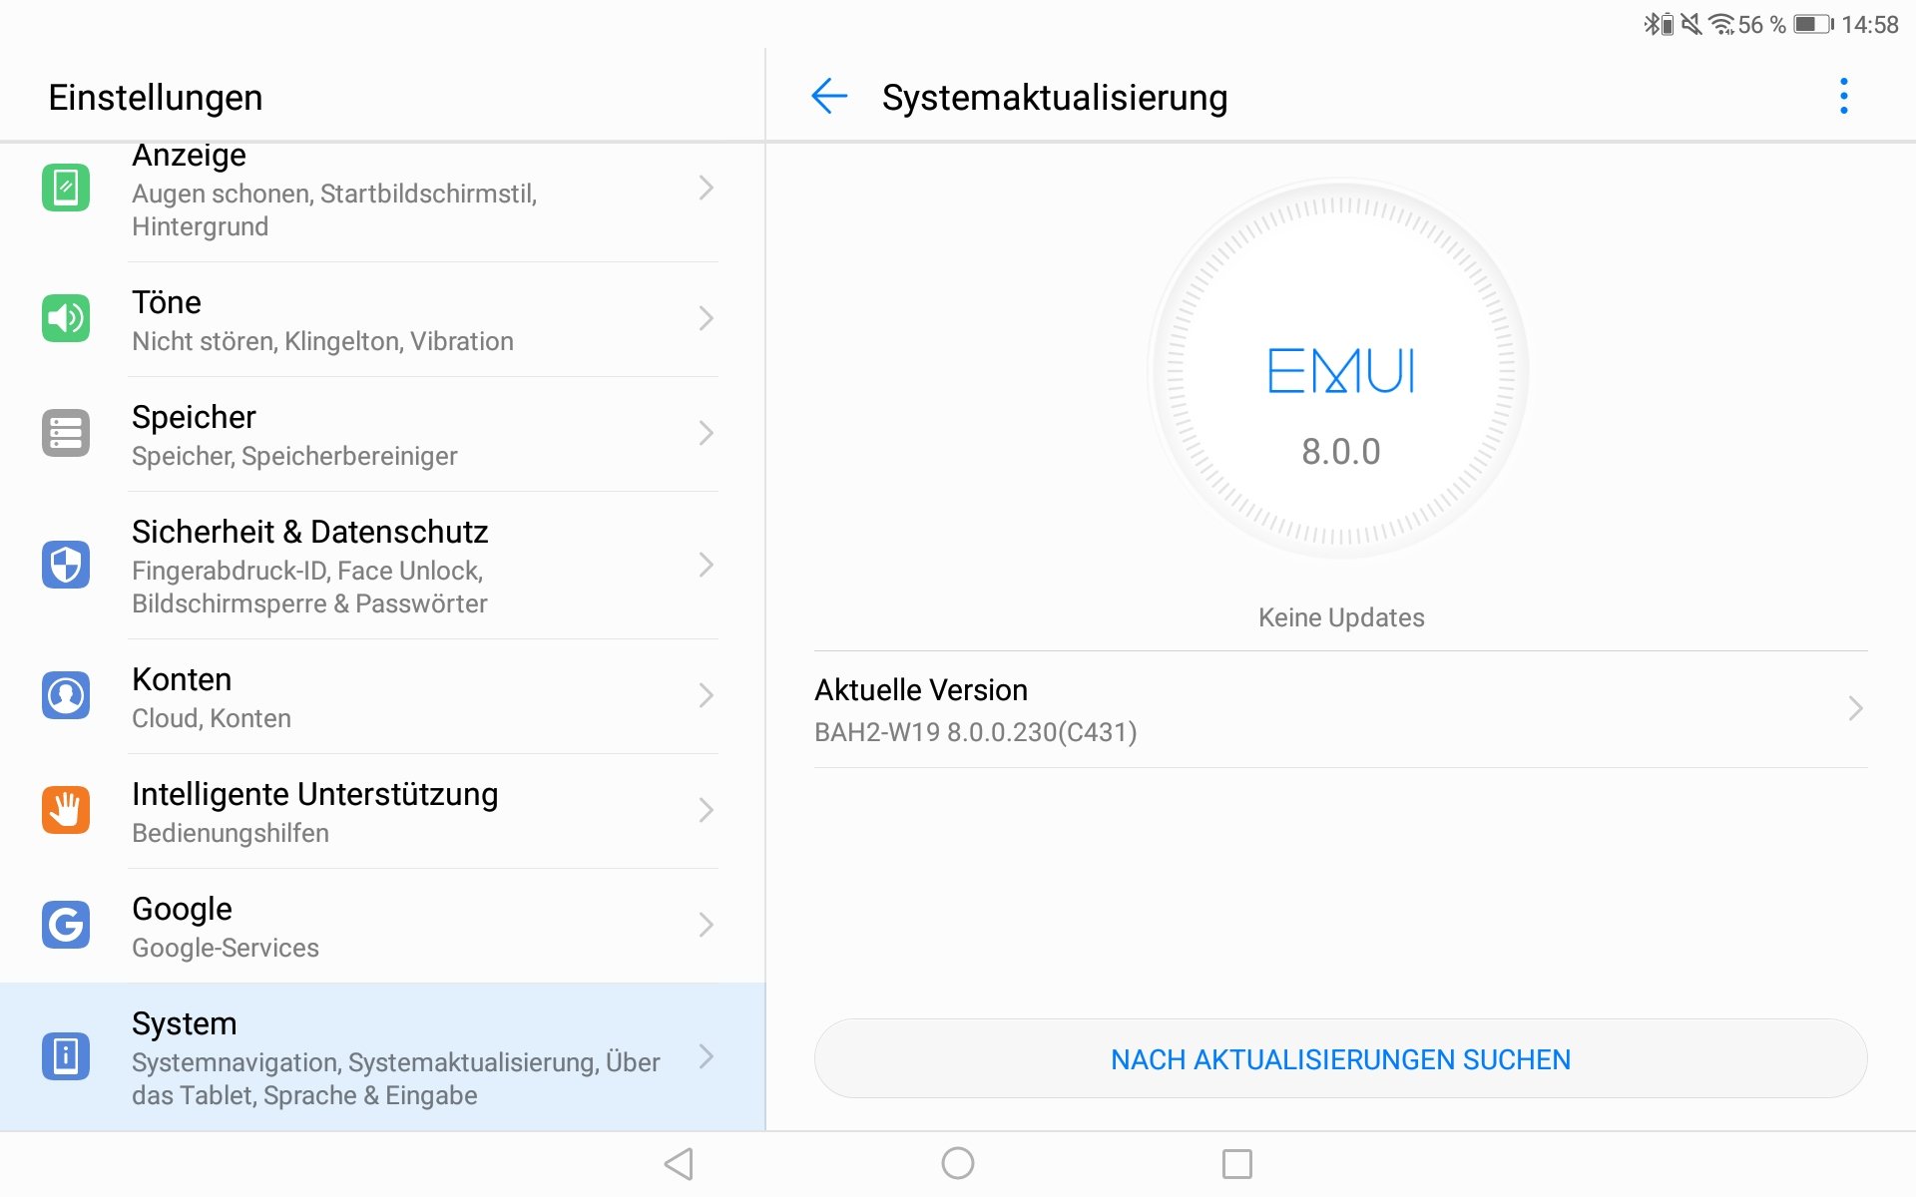Image resolution: width=1916 pixels, height=1197 pixels.
Task: Open Konten row using its chevron
Action: [x=706, y=695]
